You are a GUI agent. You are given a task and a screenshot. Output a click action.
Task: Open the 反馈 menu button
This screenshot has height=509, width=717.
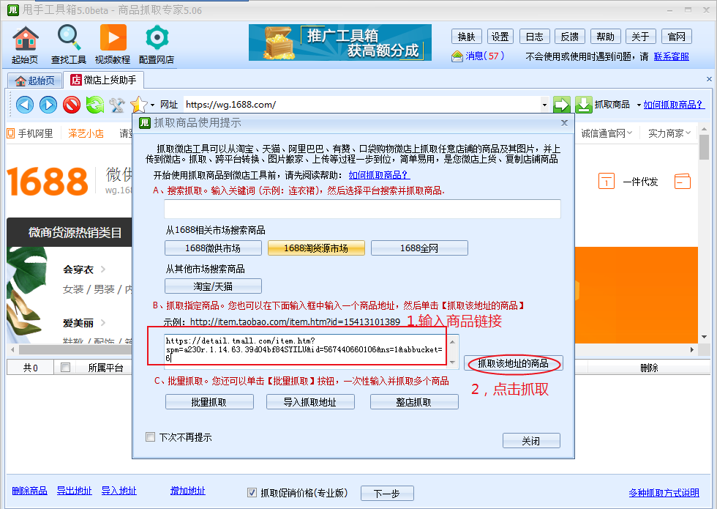[x=570, y=37]
